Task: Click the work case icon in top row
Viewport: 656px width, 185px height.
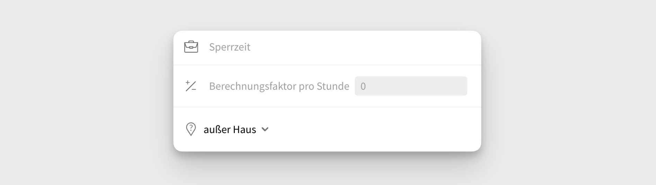Action: 191,47
